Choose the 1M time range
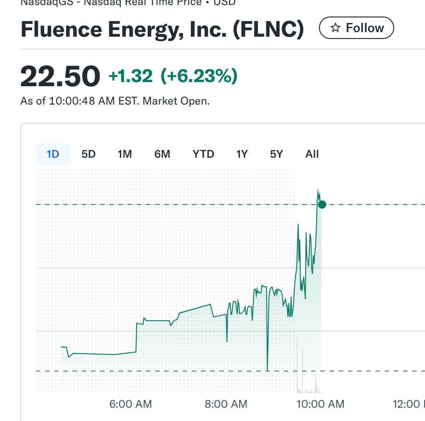Screen dimensions: 425x421 click(x=125, y=154)
